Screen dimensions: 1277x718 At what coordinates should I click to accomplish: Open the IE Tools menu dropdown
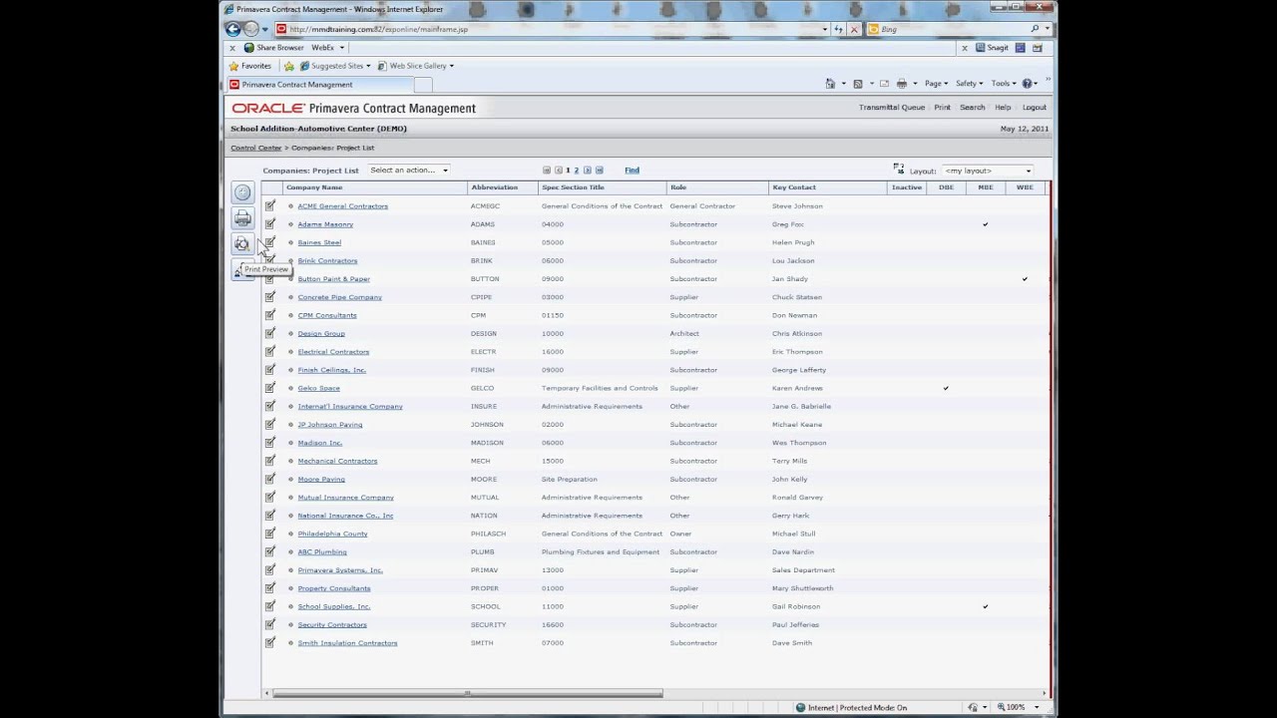tap(1003, 84)
